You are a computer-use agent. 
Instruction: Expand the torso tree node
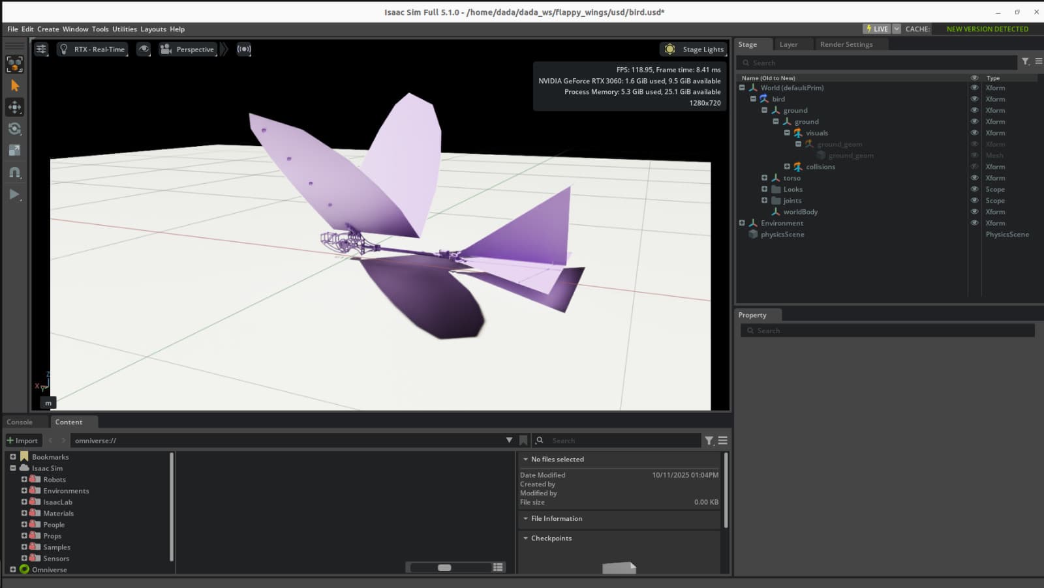764,178
